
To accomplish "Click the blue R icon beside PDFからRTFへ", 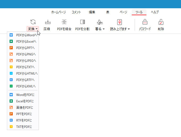I will point(11,80).
